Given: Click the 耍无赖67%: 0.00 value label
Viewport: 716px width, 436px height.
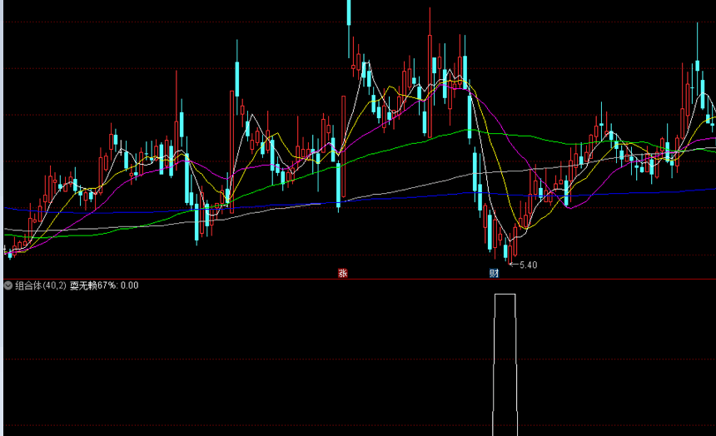Looking at the screenshot, I should (x=104, y=285).
